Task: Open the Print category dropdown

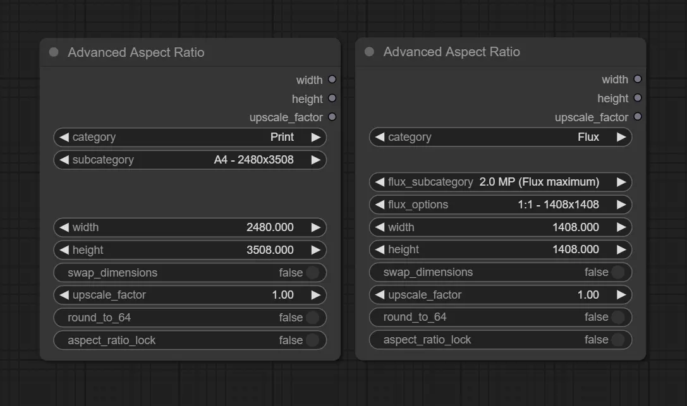Action: tap(190, 137)
